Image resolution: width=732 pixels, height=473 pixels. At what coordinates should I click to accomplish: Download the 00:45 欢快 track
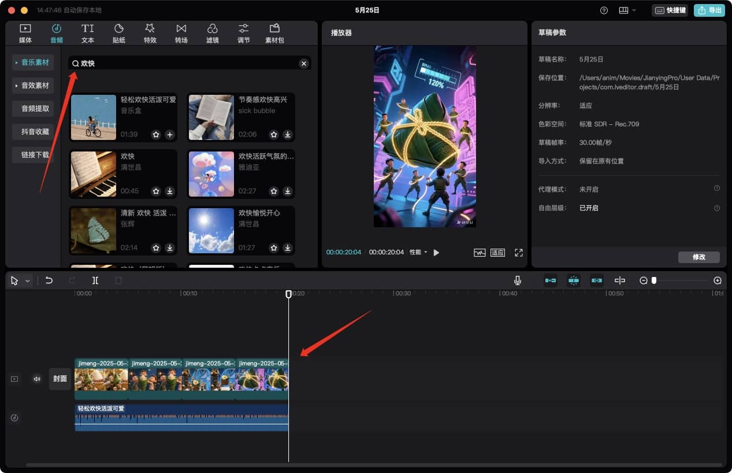click(x=170, y=191)
